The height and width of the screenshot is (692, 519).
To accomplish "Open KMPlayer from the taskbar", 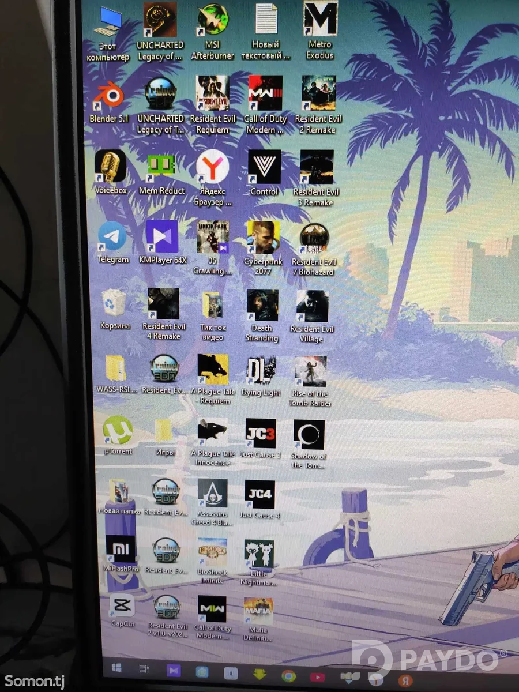I will (173, 671).
